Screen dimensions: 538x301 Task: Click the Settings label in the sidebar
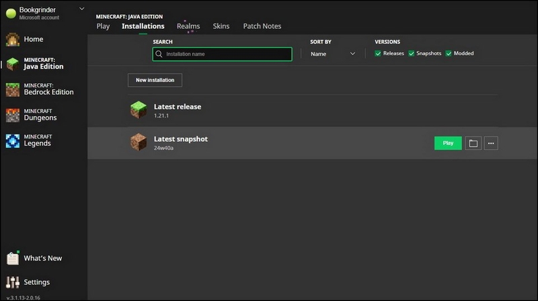point(37,282)
